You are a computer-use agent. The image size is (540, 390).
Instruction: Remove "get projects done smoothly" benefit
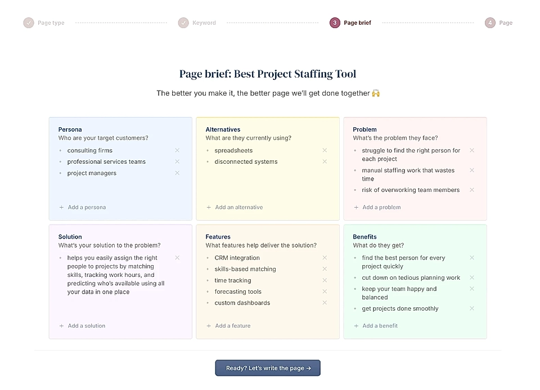[x=471, y=308]
